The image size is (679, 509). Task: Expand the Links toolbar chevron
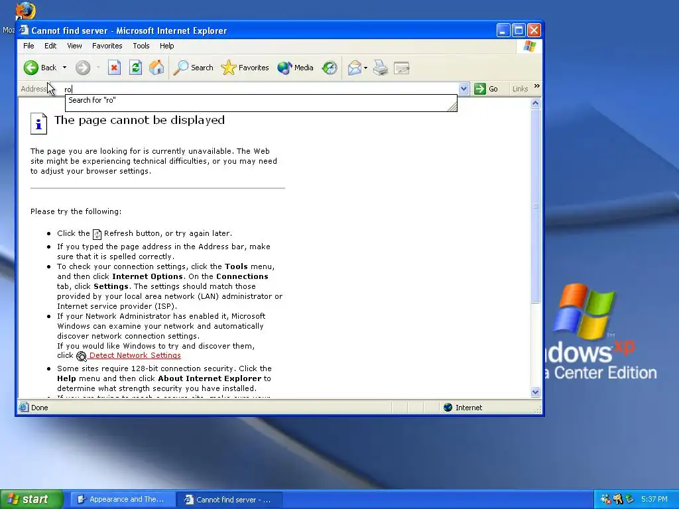point(537,86)
